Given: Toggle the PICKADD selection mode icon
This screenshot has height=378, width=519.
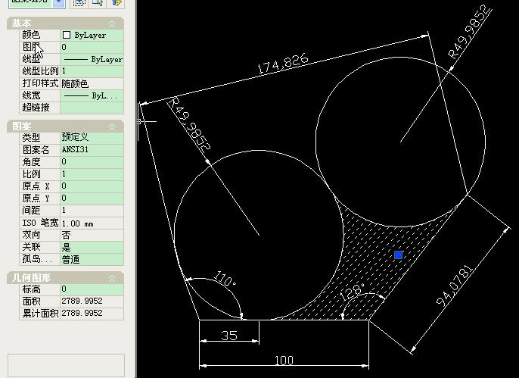Looking at the screenshot, I should (79, 2).
